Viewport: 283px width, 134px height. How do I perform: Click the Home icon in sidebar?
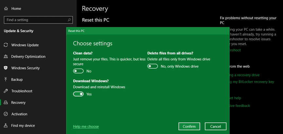tap(6, 8)
